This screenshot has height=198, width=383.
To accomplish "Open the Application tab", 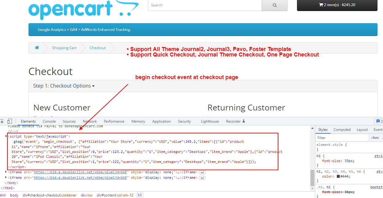I will coord(161,121).
